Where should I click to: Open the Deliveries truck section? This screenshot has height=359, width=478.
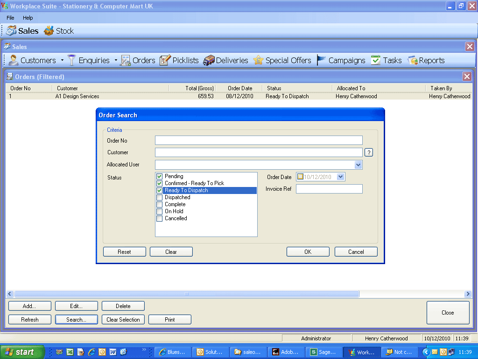click(x=226, y=60)
